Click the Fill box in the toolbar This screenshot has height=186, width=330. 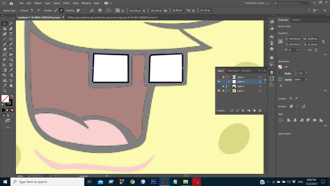5,99
